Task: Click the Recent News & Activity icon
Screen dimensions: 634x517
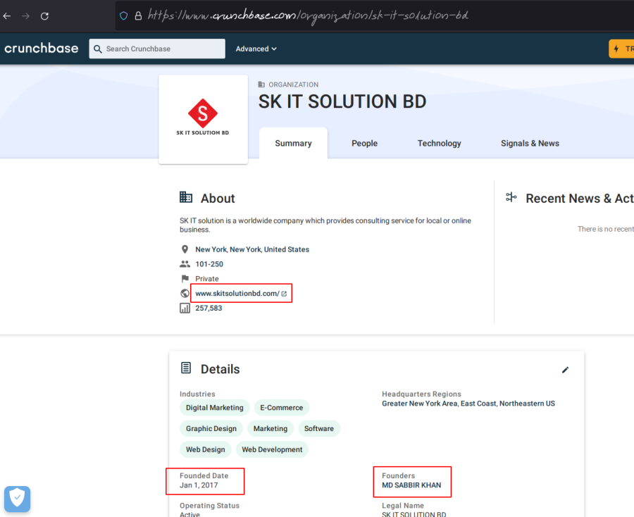Action: coord(511,197)
